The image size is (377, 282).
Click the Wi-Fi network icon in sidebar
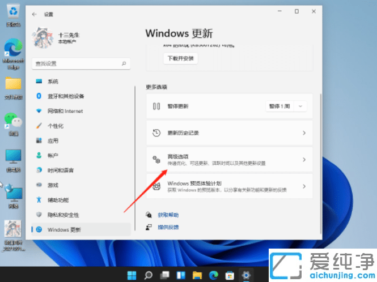pos(39,111)
